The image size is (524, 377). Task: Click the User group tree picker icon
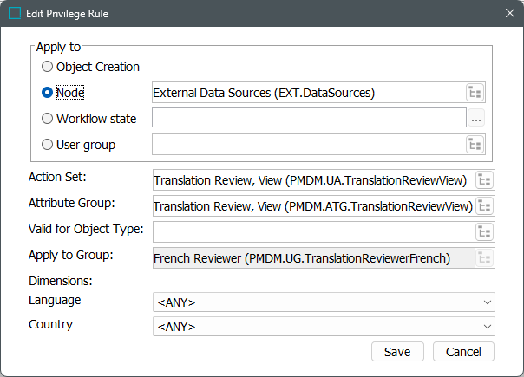point(475,145)
